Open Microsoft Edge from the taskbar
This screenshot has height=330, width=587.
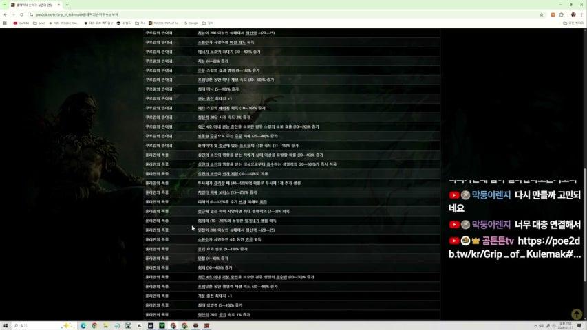click(x=83, y=325)
